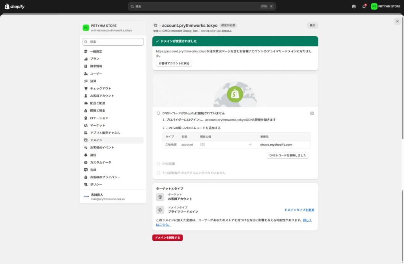Screen dimensions: 404x264
Task: Click the 設定が必要 status badge
Action: 228,25
